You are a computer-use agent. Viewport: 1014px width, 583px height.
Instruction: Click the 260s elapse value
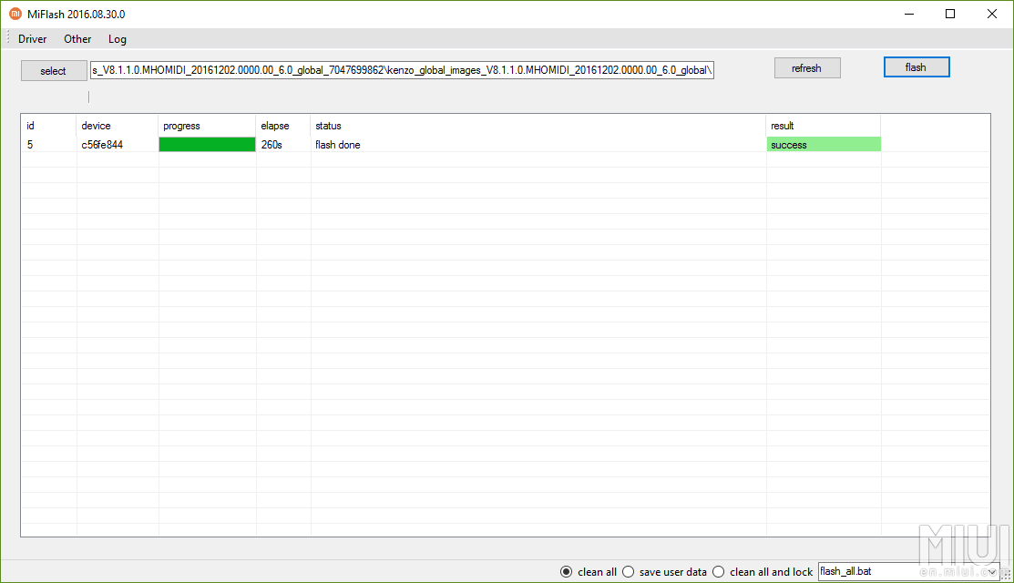(271, 145)
